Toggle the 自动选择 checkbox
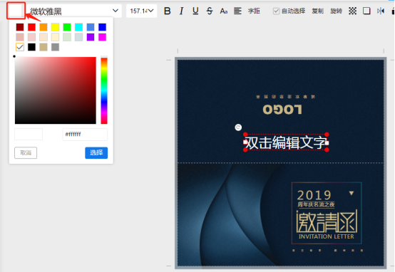The image size is (395, 272). [277, 11]
